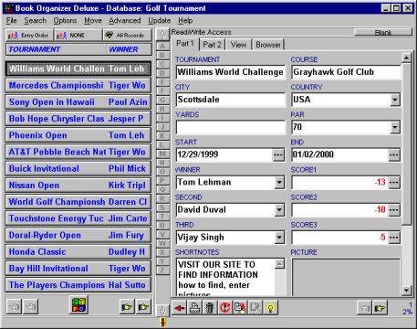Viewport: 417px width, 329px height.
Task: Click the grayed icon left of the light bulb
Action: (255, 308)
